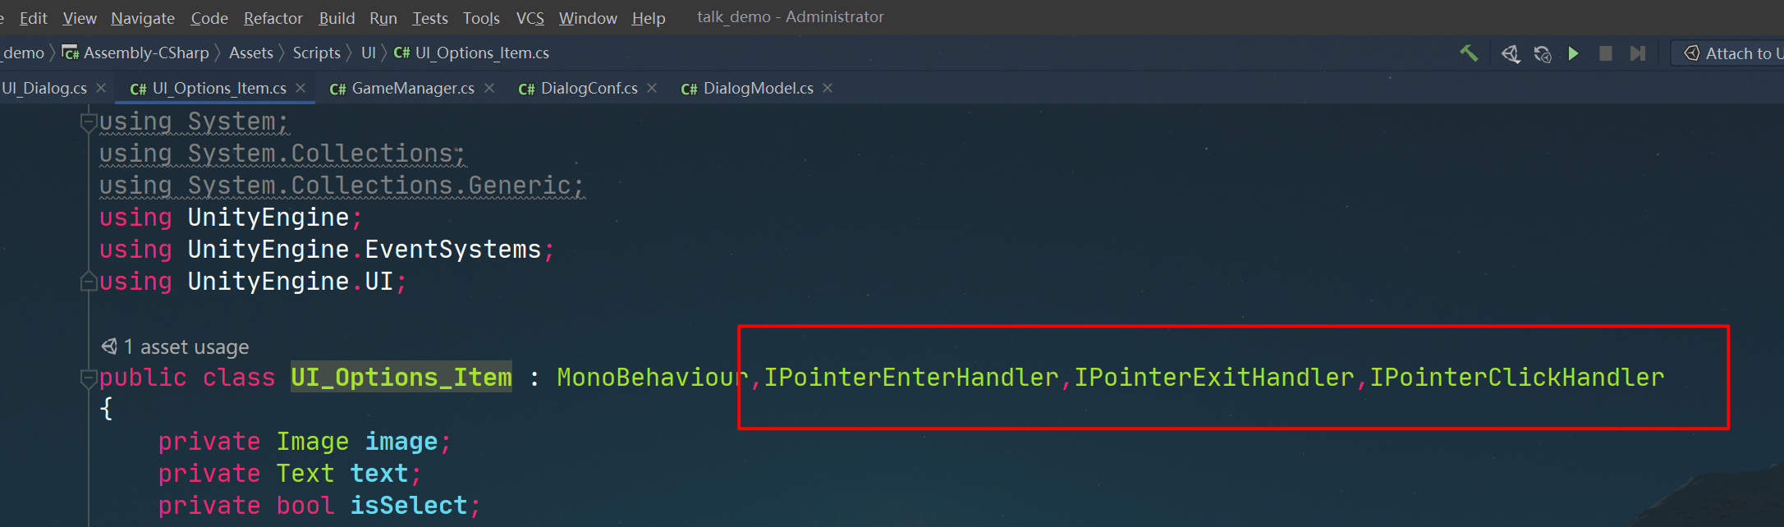Click the '1 asset usage' code lens link
The image size is (1784, 527).
point(186,347)
